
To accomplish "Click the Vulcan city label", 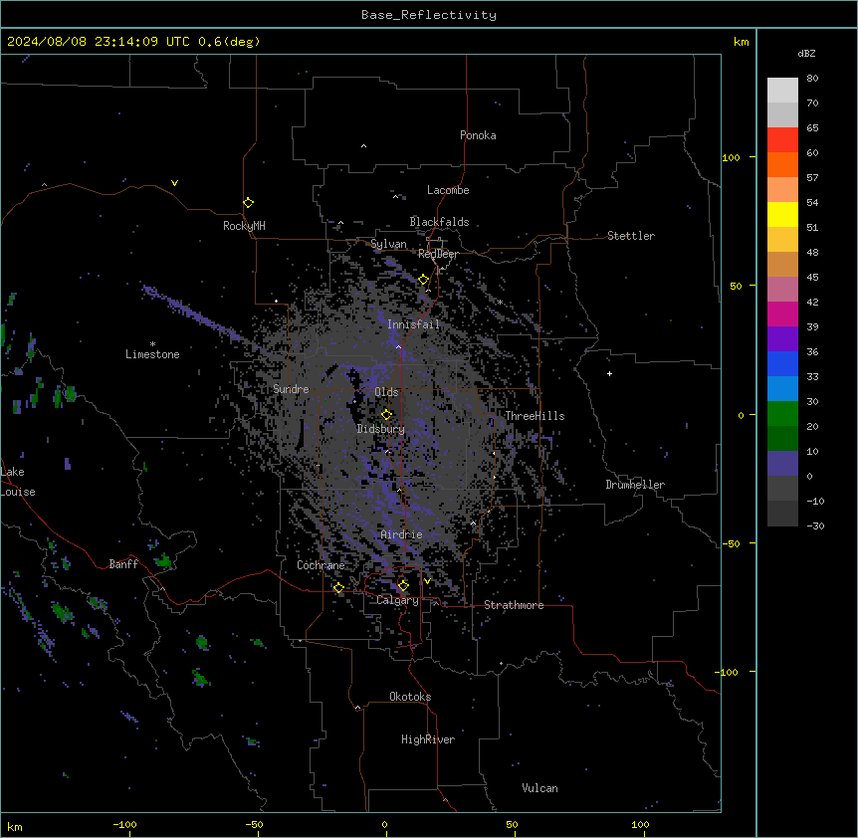I will 539,788.
